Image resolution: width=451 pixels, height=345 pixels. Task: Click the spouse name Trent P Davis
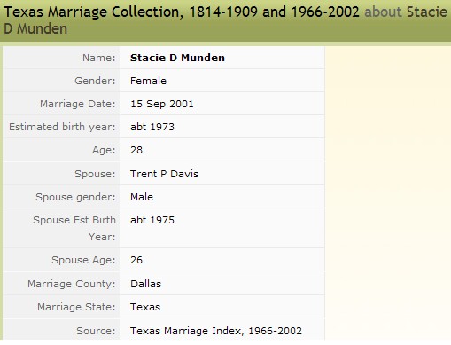coord(164,174)
